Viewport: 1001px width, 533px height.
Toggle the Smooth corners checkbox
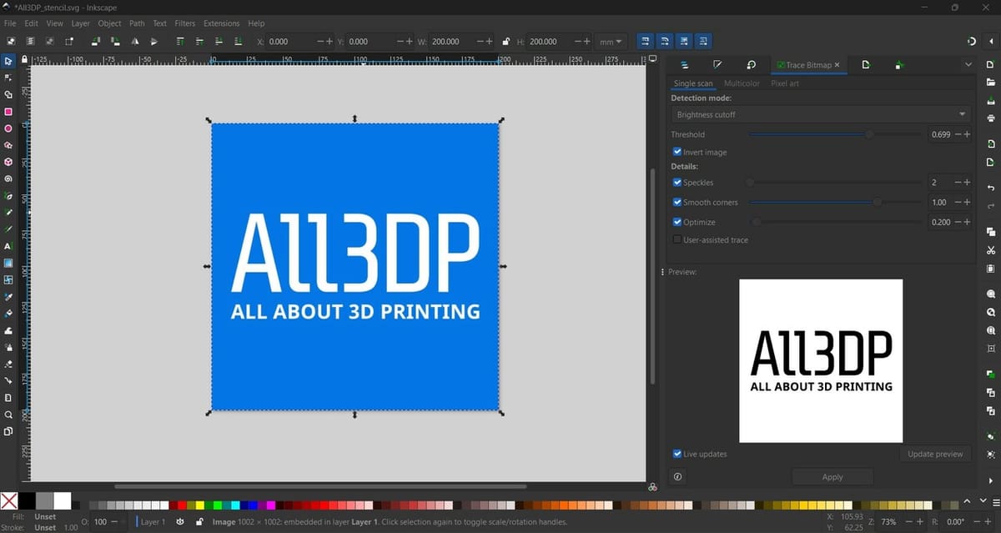pyautogui.click(x=677, y=202)
